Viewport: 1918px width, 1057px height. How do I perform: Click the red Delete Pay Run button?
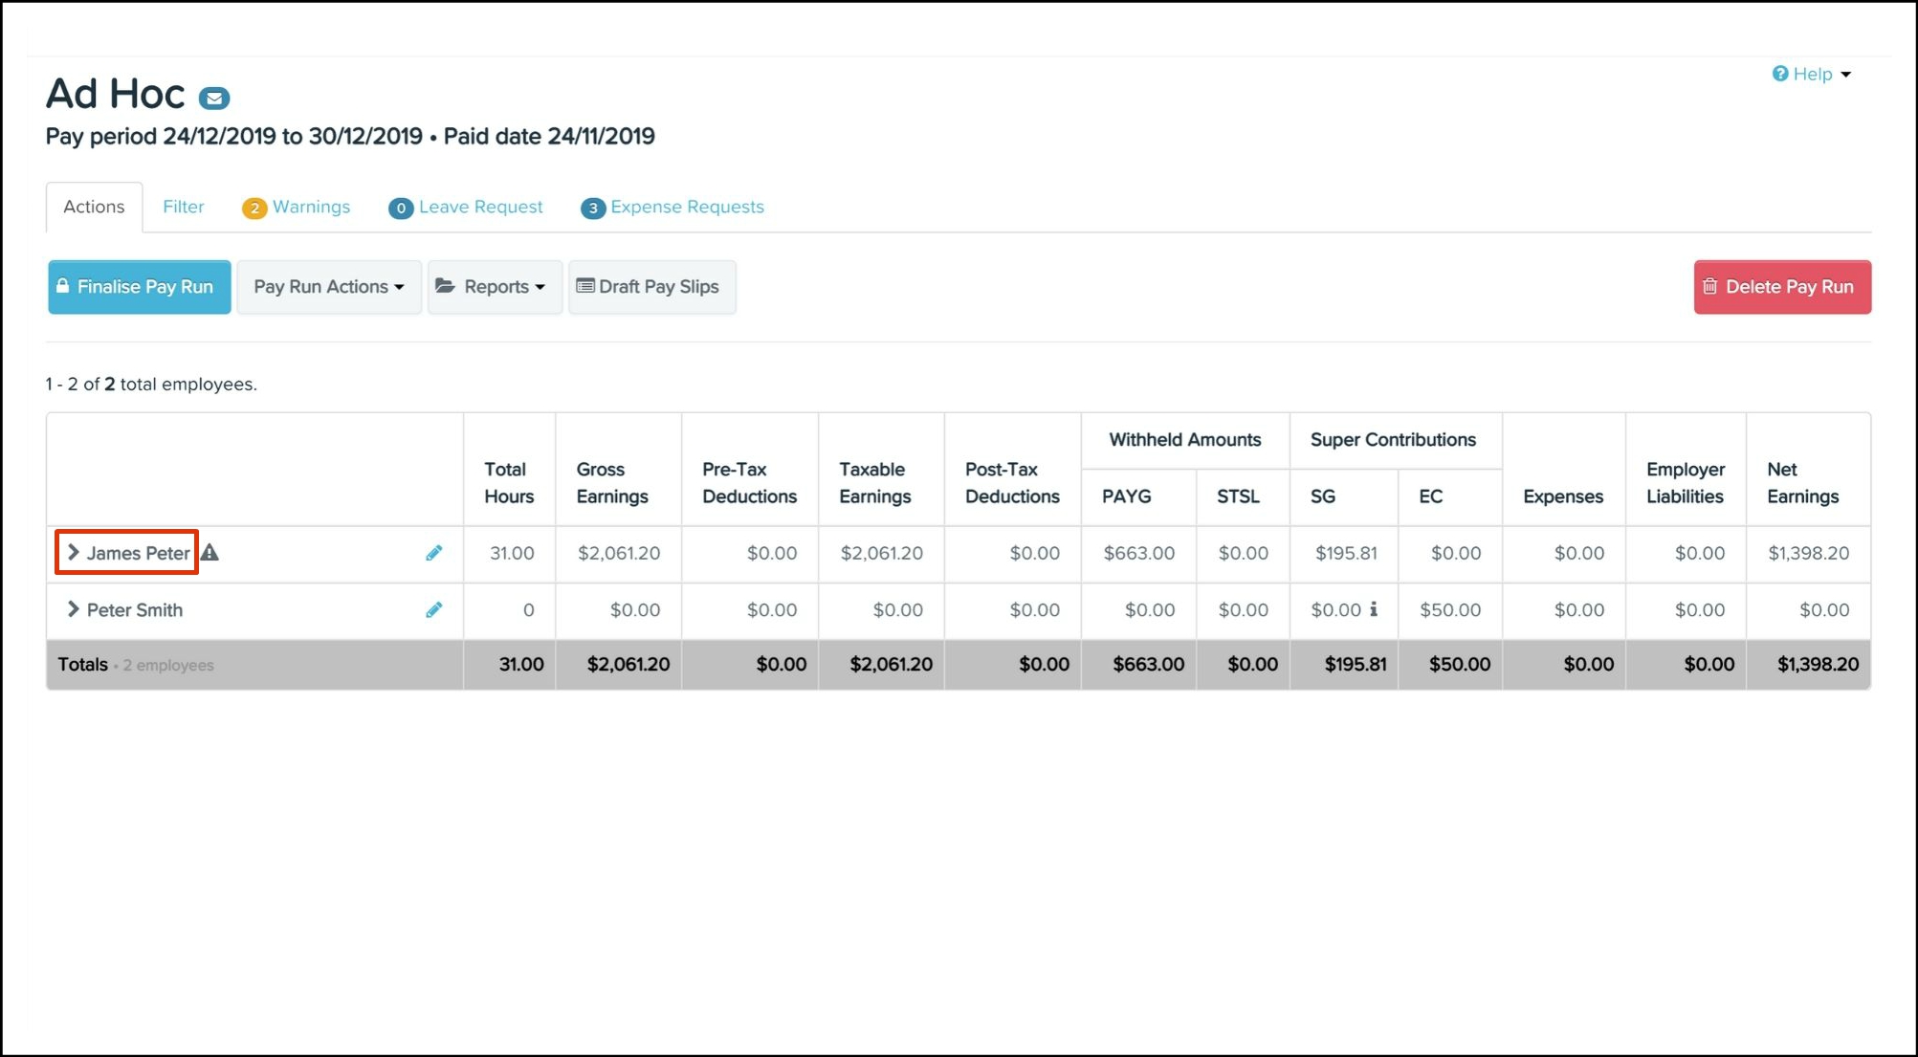coord(1781,287)
